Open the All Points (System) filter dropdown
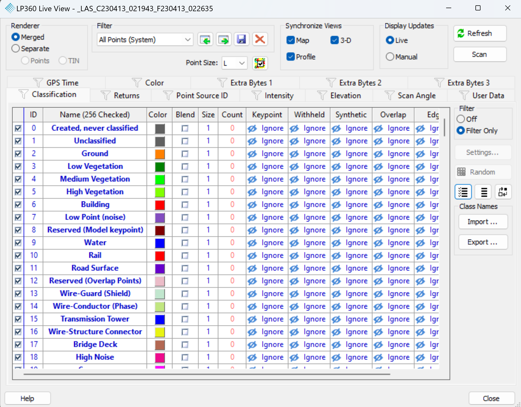Viewport: 521px width, 407px height. click(x=145, y=40)
